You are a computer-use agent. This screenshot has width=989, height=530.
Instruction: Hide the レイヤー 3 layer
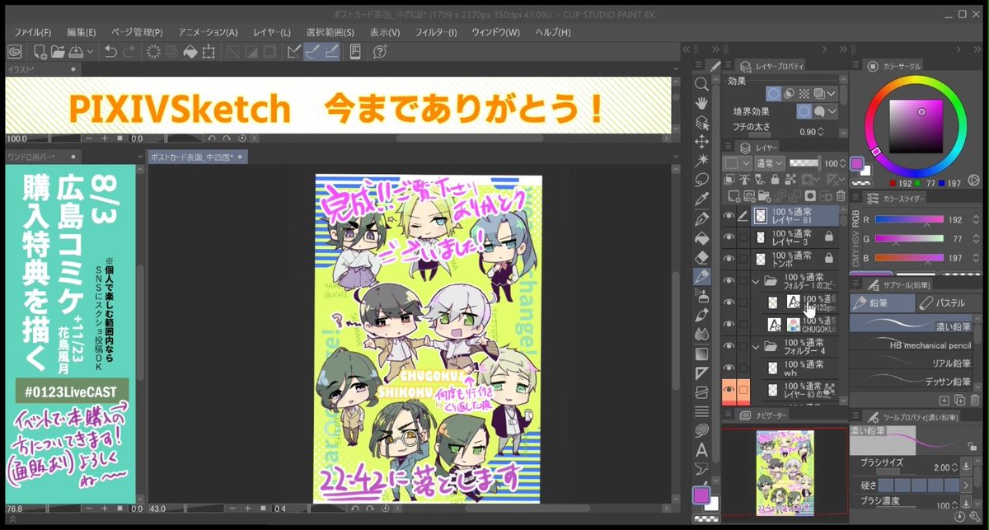point(729,237)
